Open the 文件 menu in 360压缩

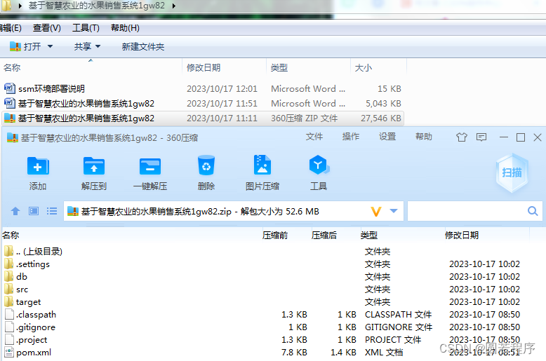[314, 137]
